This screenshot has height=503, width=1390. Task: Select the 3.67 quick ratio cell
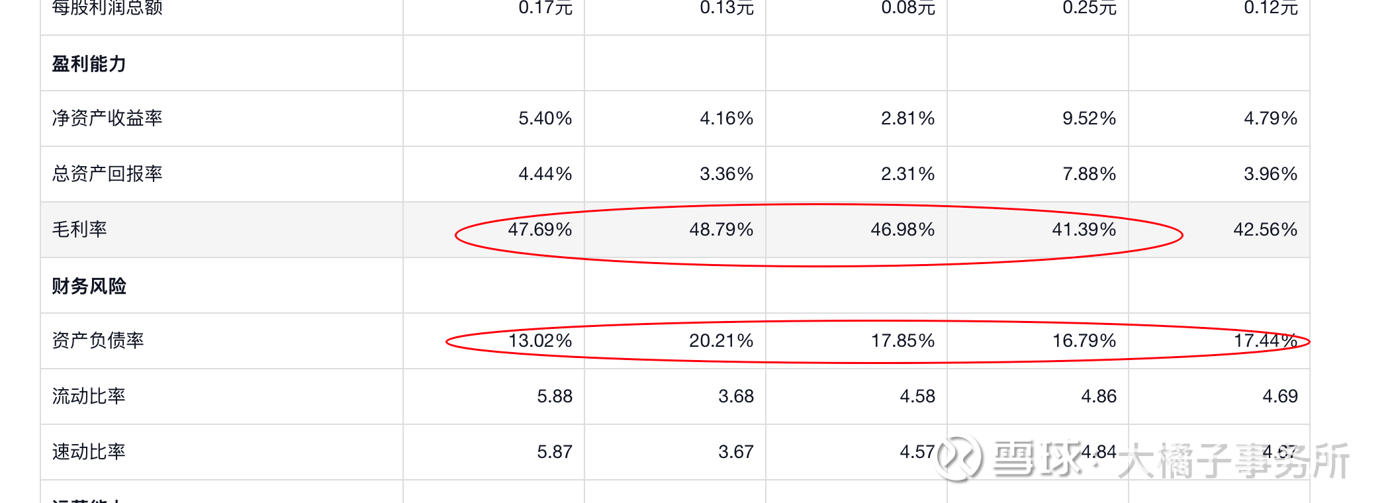point(735,452)
